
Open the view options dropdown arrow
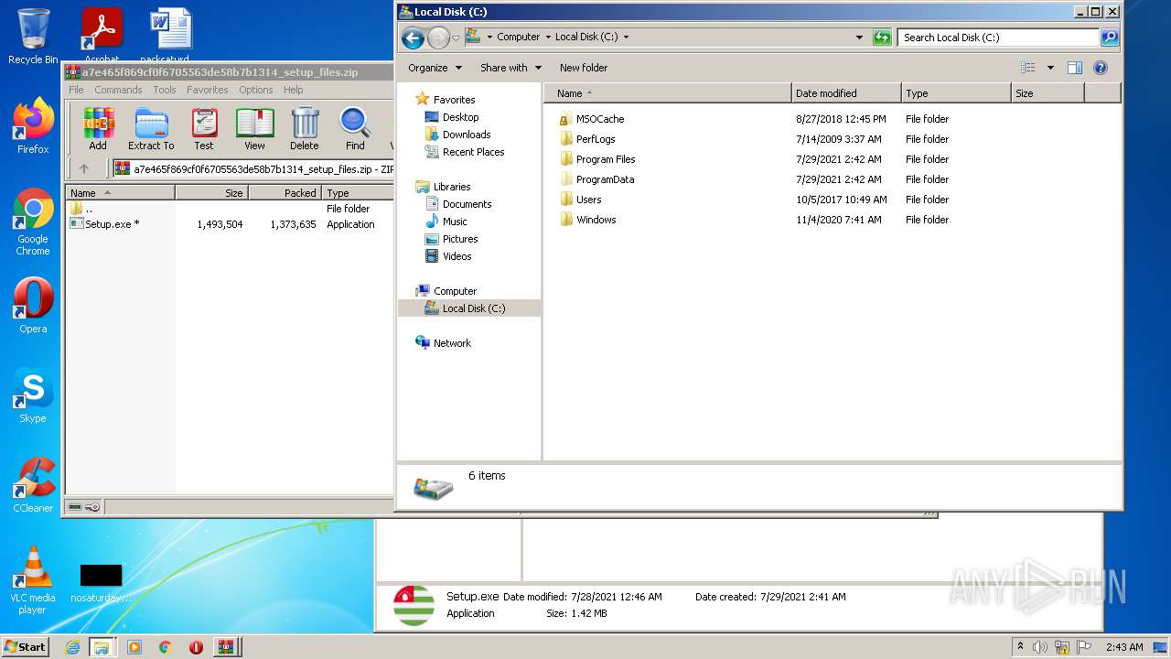coord(1050,68)
